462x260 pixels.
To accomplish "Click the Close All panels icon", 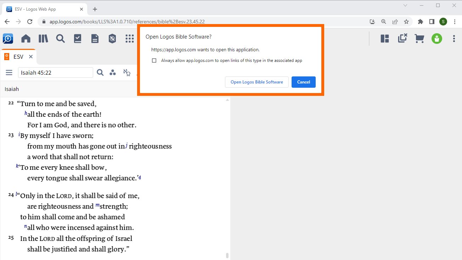I will [x=402, y=38].
